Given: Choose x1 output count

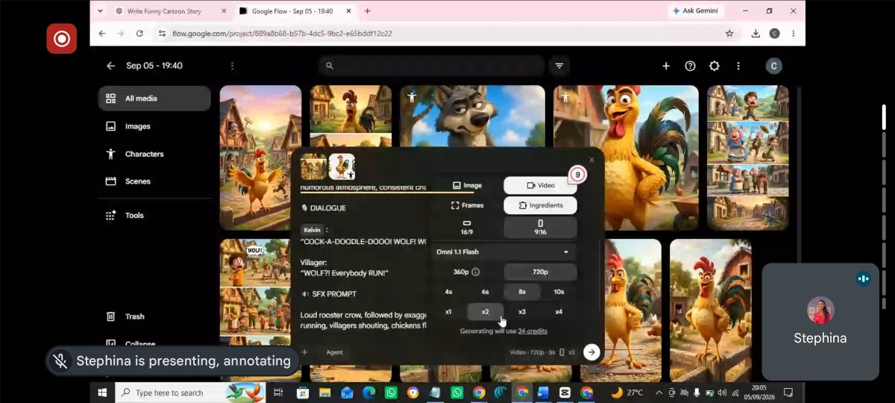Looking at the screenshot, I should (448, 312).
